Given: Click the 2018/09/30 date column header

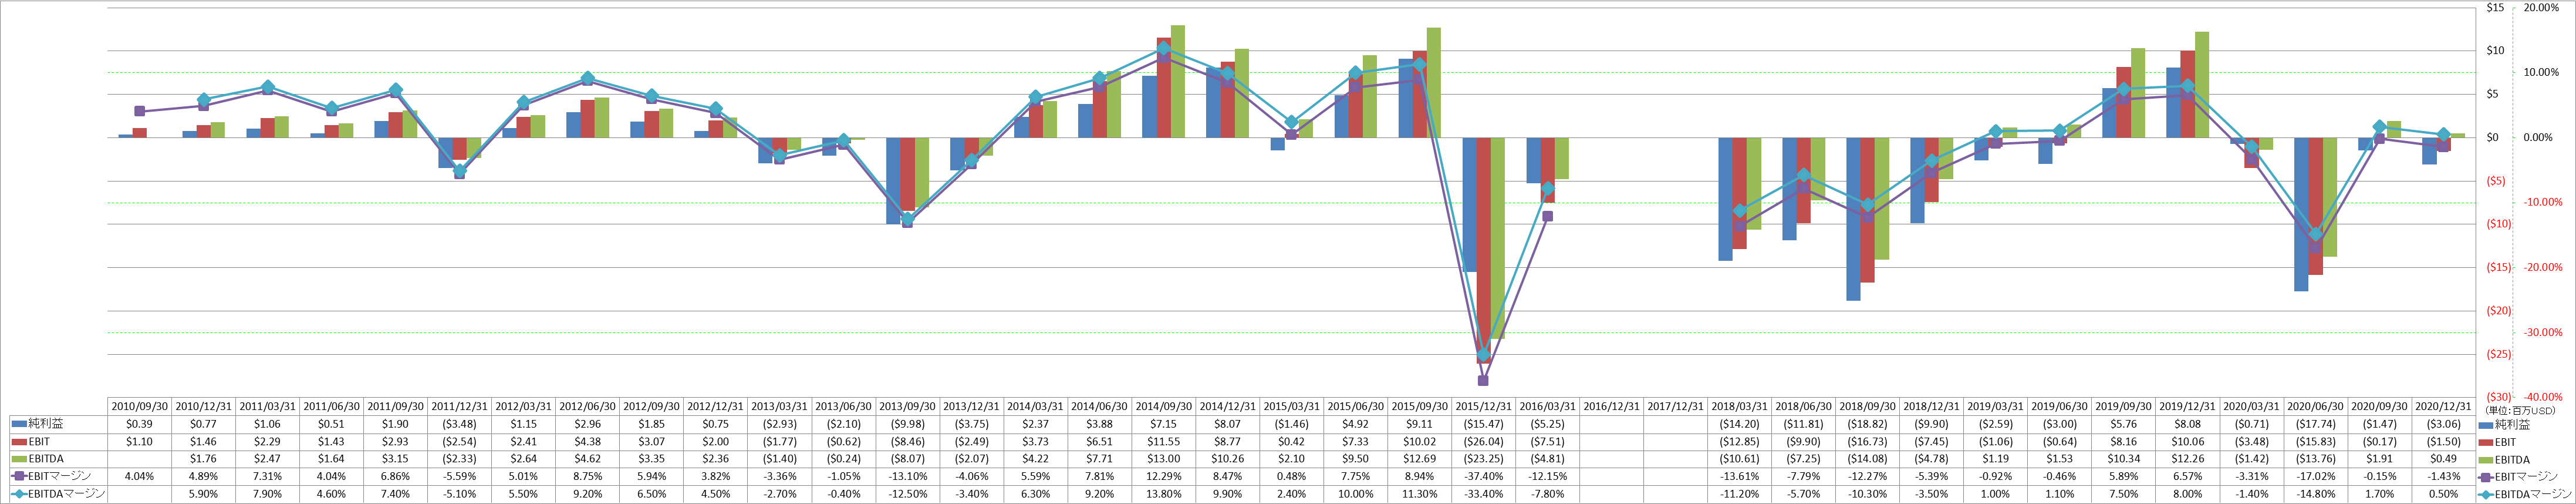Looking at the screenshot, I should click(x=1868, y=407).
